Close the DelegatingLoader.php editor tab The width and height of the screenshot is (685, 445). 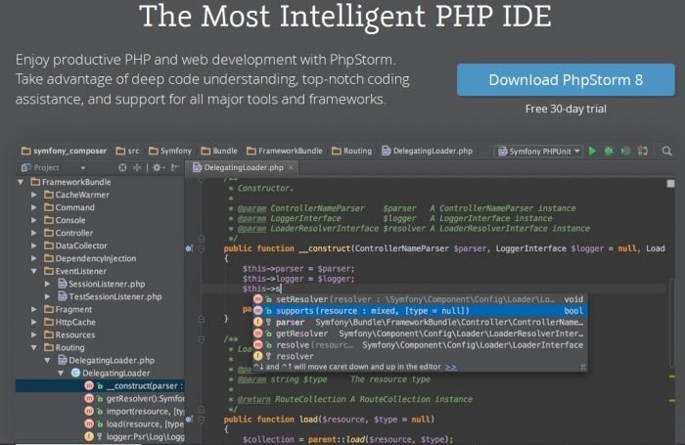[x=291, y=167]
